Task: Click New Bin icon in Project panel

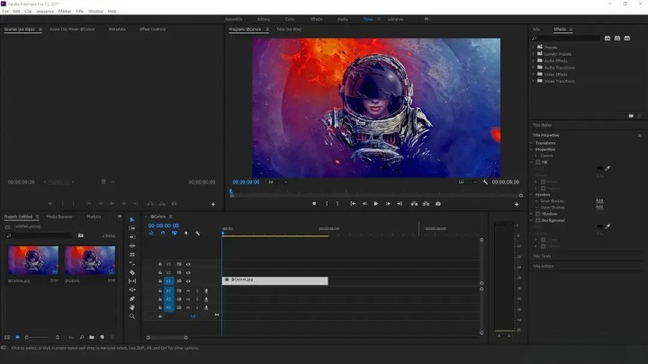Action: point(92,338)
